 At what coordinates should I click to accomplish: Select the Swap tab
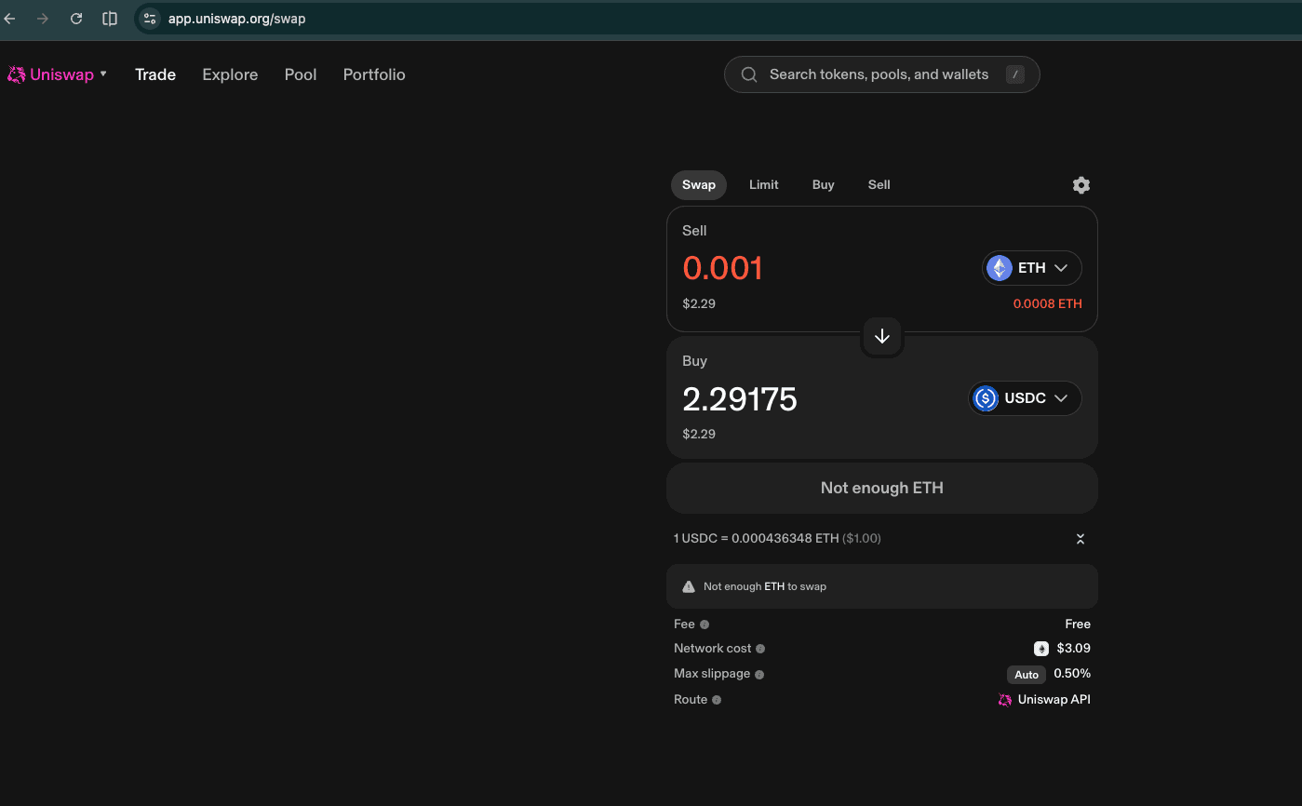tap(699, 184)
